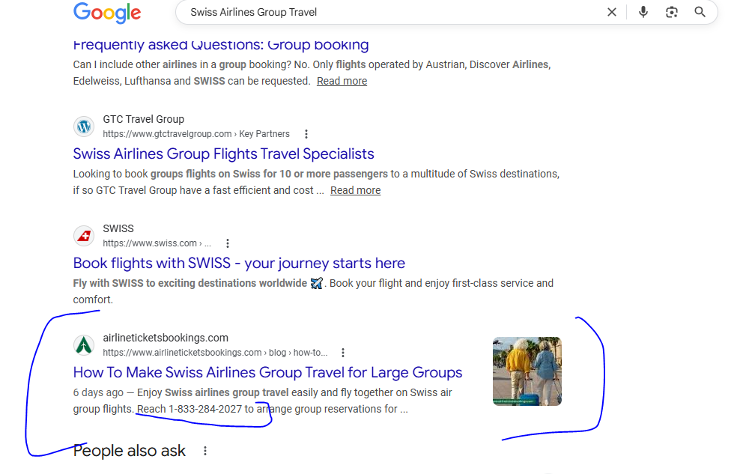Open How To Make Swiss Airlines Group Travel
This screenshot has width=749, height=474.
267,372
